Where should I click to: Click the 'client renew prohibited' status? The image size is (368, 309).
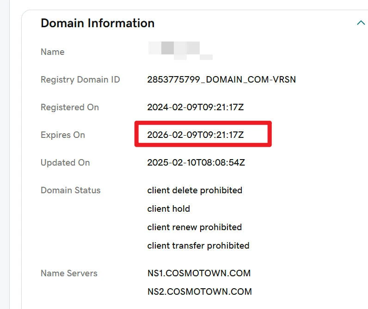[x=194, y=227]
